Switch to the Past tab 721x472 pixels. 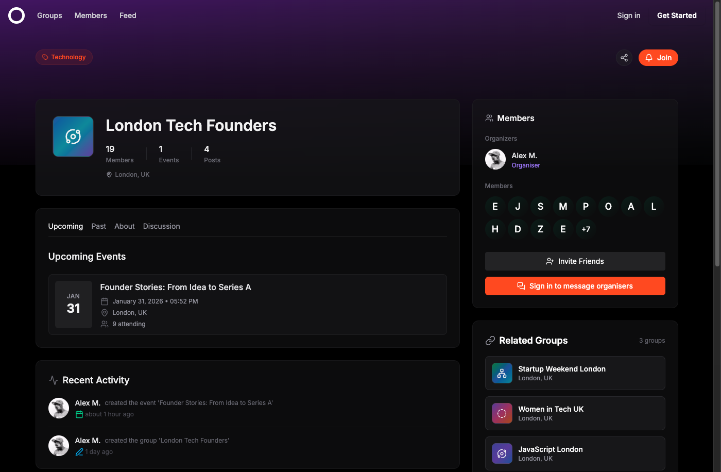pos(98,226)
